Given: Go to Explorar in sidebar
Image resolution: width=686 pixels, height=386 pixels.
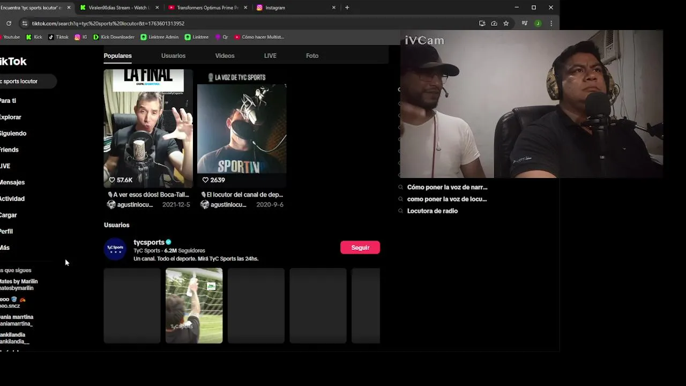Looking at the screenshot, I should 11,117.
